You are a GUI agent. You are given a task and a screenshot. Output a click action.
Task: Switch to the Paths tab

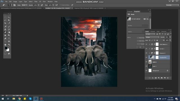pyautogui.click(x=158, y=31)
